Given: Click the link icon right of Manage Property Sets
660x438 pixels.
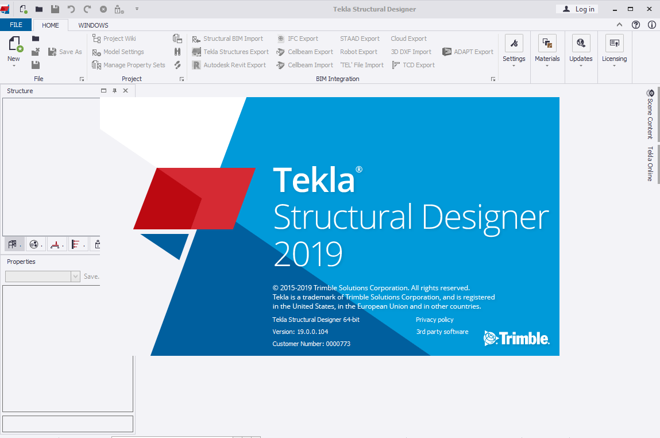Looking at the screenshot, I should (x=177, y=65).
